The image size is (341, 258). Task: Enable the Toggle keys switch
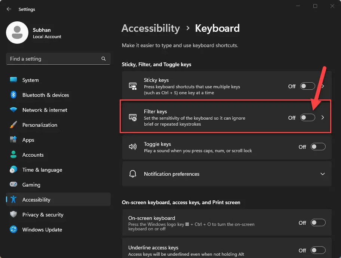pyautogui.click(x=318, y=147)
